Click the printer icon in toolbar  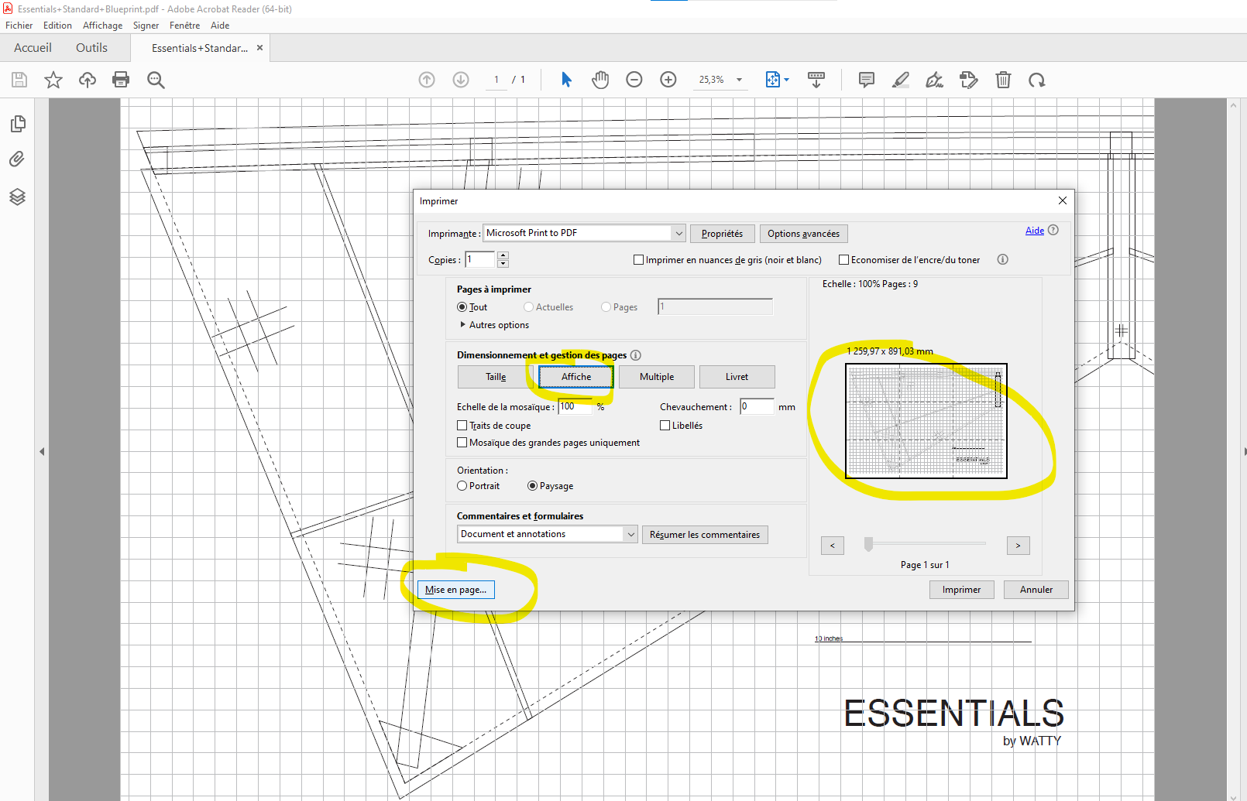[121, 80]
